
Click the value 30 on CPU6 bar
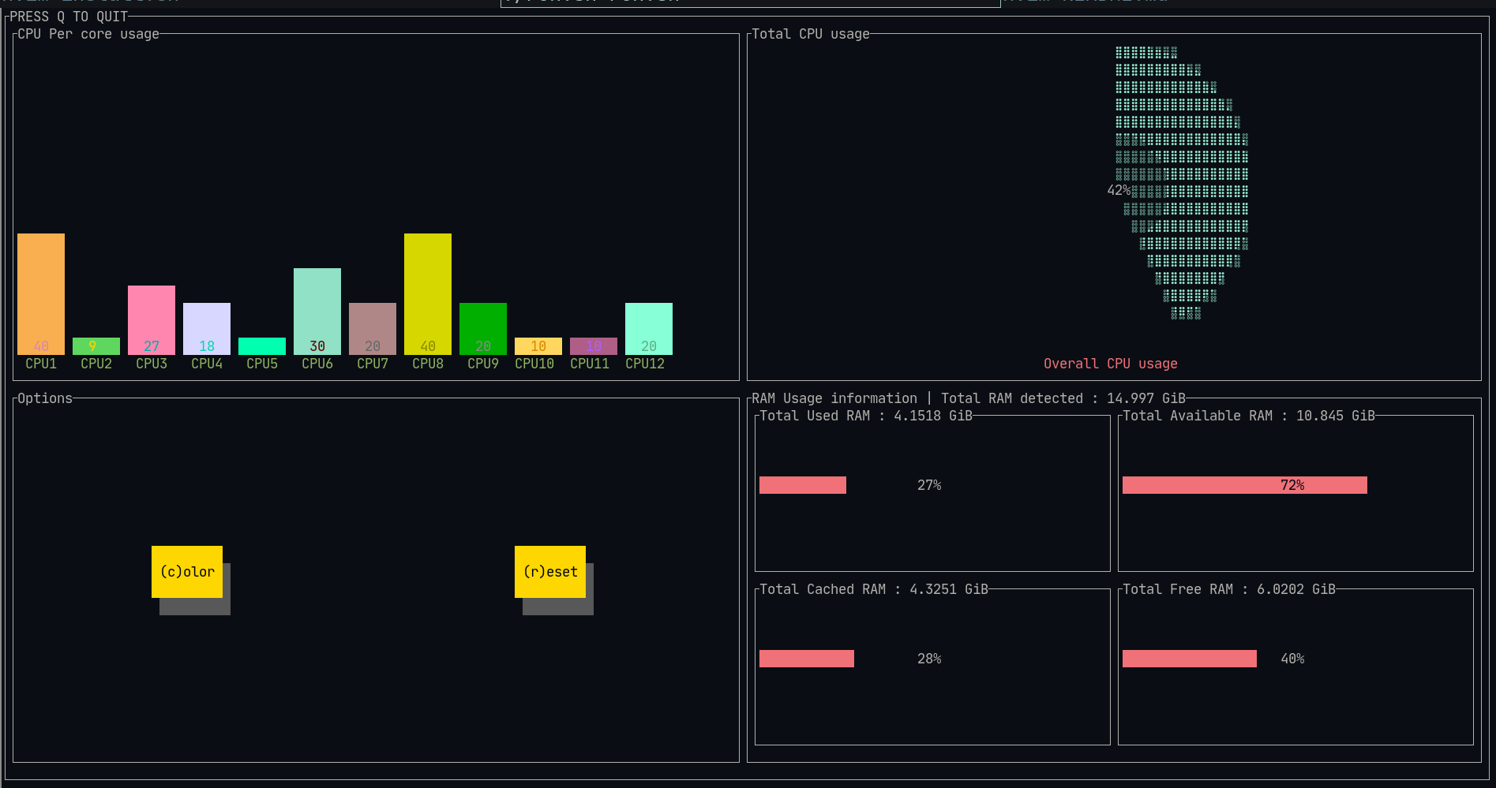click(317, 346)
